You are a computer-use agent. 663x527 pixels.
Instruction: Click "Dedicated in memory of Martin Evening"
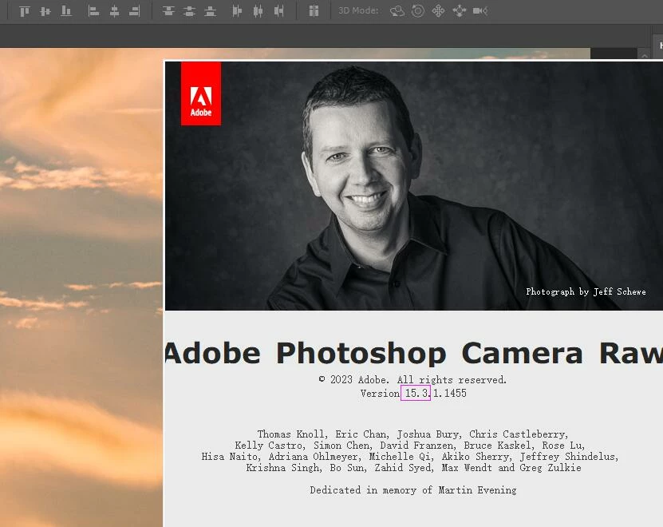point(413,490)
